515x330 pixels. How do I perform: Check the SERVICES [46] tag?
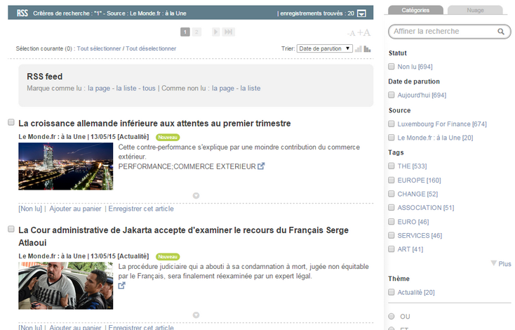click(x=392, y=235)
